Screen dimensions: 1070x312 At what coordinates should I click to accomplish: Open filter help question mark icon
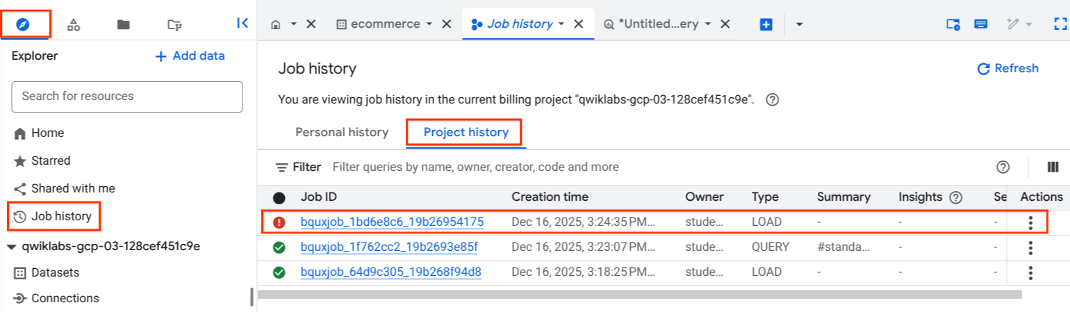coord(1003,167)
